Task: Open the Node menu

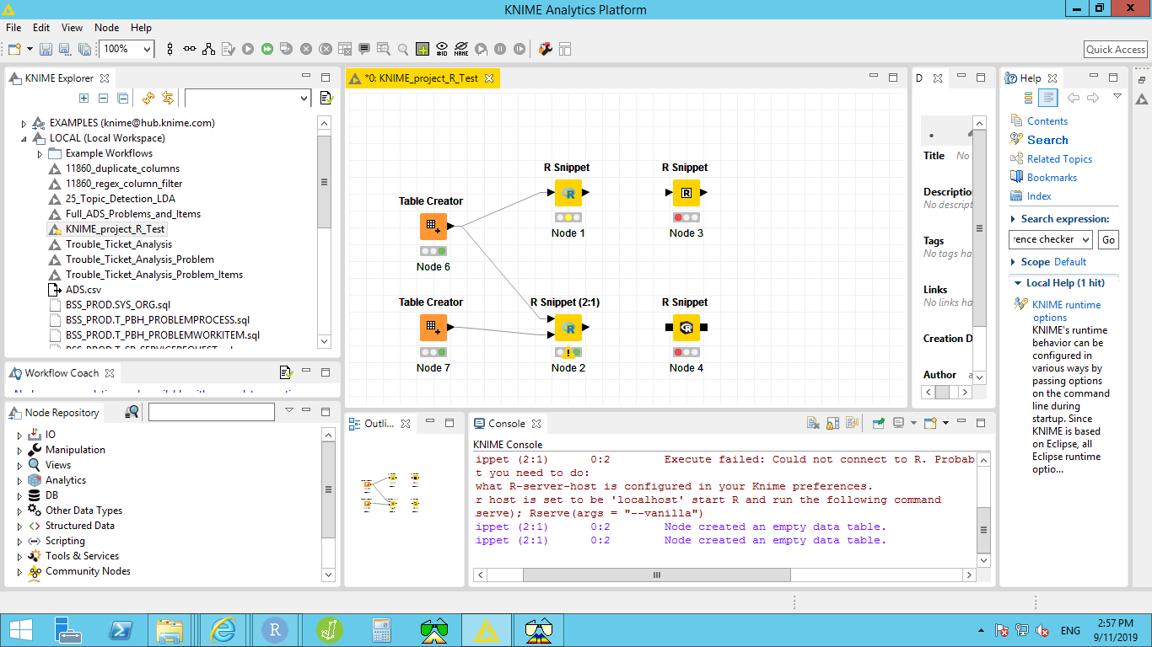Action: [107, 28]
